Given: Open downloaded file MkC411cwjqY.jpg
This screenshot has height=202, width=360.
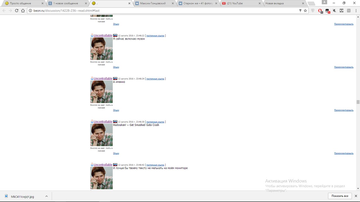Looking at the screenshot, I should coord(22,196).
